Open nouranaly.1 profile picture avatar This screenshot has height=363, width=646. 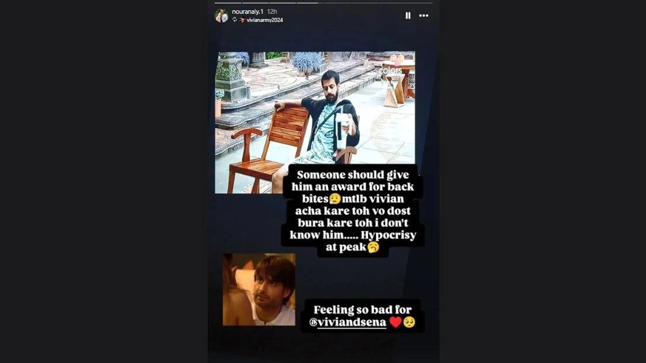(221, 16)
